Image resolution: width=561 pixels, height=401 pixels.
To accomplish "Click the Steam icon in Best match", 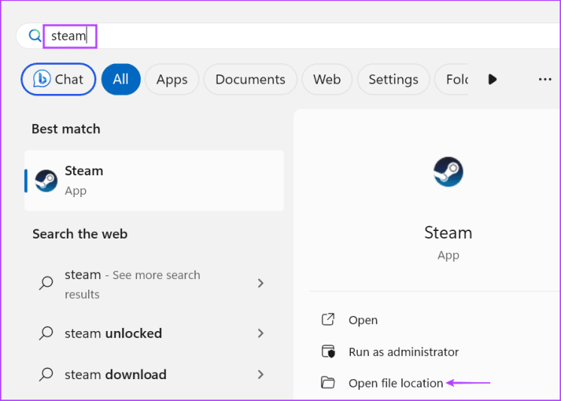I will click(x=46, y=181).
